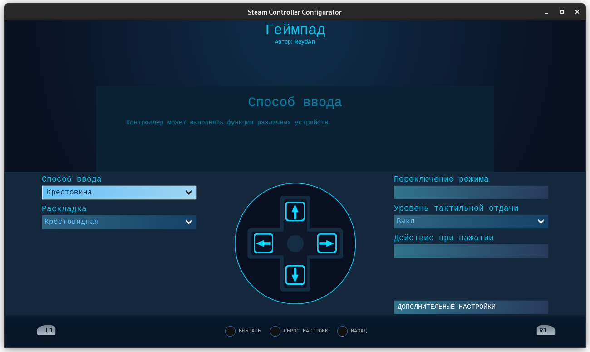Click the R1 bumper icon
The width and height of the screenshot is (590, 352).
point(546,330)
